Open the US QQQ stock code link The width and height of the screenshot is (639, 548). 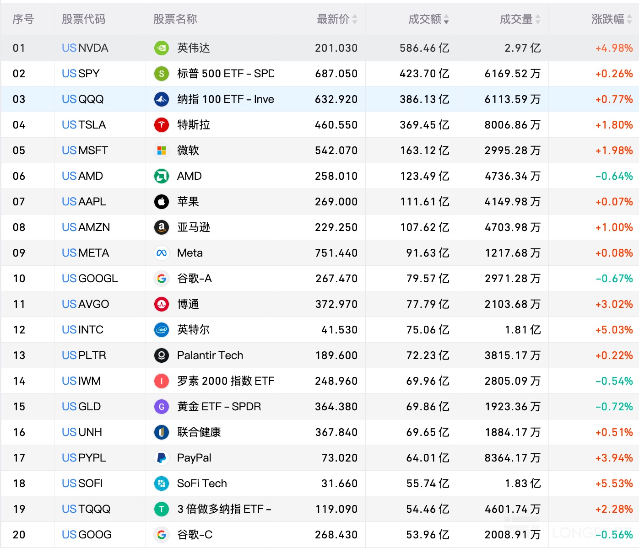[x=83, y=99]
